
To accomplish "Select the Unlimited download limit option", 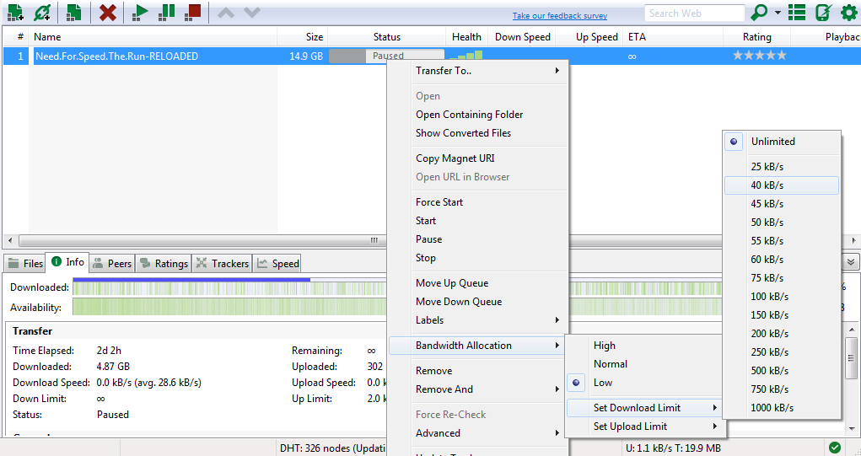I will pos(782,142).
